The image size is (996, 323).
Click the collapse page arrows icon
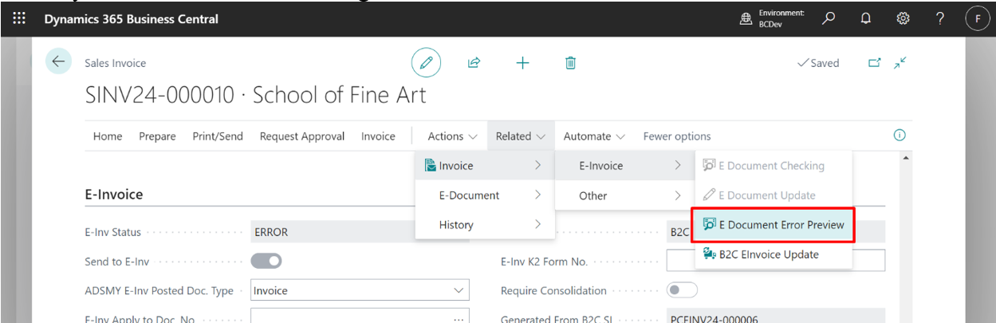pos(900,62)
